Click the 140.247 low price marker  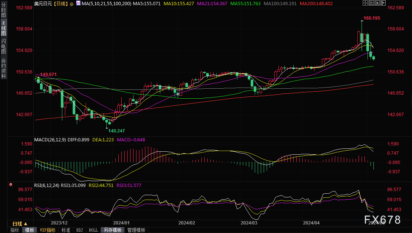116,131
